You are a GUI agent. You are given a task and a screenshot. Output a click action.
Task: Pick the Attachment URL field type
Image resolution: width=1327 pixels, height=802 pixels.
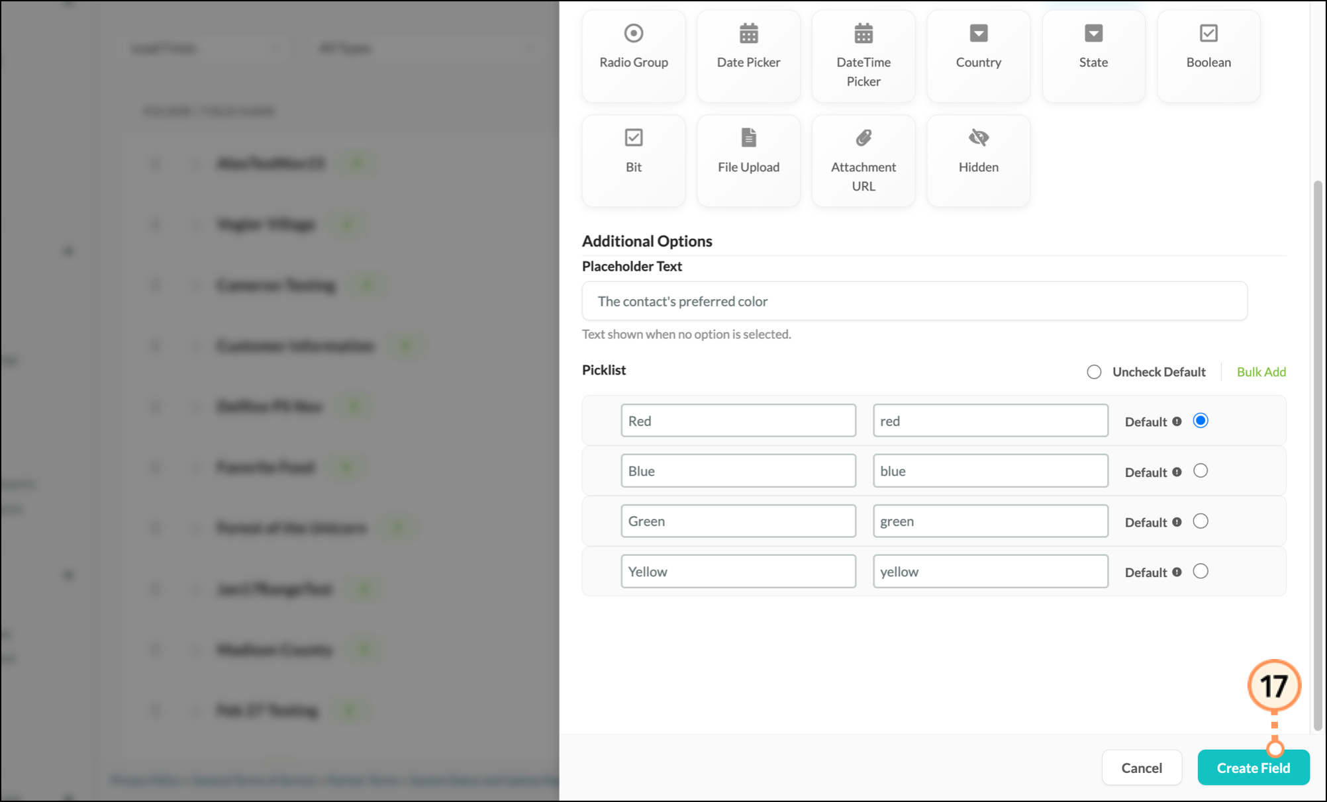863,161
